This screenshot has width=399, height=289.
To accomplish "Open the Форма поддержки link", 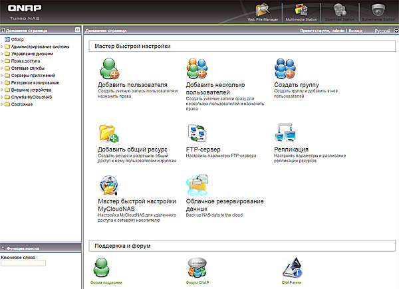I will [106, 282].
